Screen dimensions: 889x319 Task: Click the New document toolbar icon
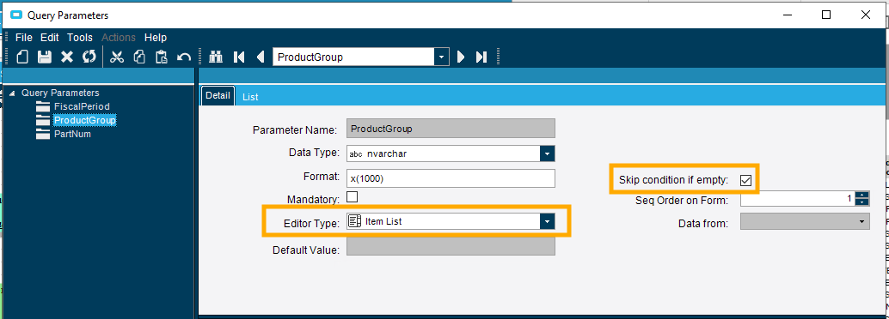pyautogui.click(x=22, y=57)
